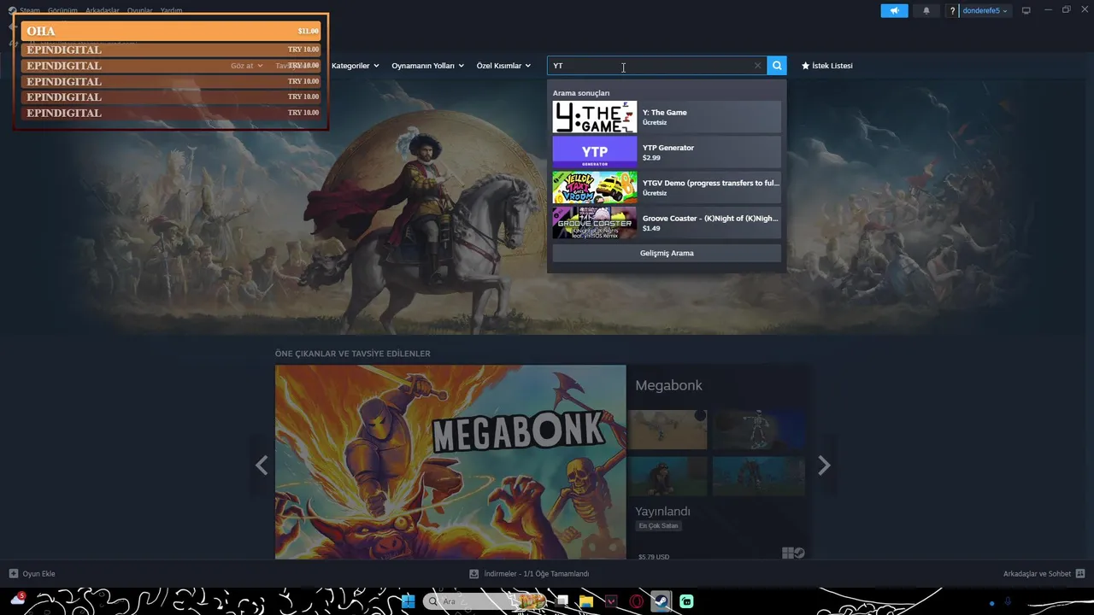Expand the Özel Kısımlar dropdown
Viewport: 1094px width, 615px height.
coord(503,66)
